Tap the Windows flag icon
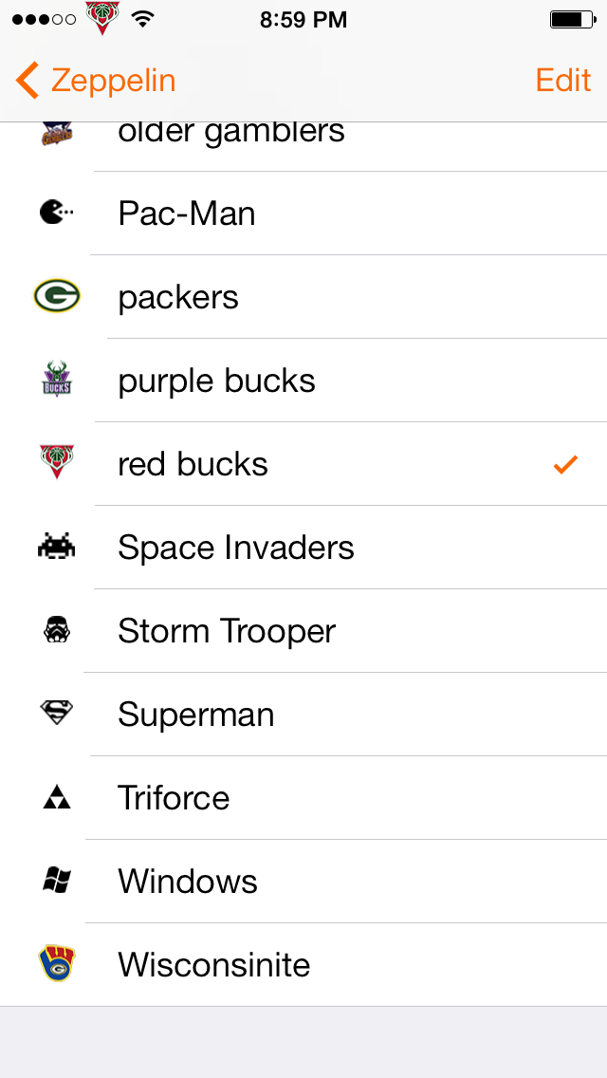This screenshot has height=1078, width=607. point(56,881)
